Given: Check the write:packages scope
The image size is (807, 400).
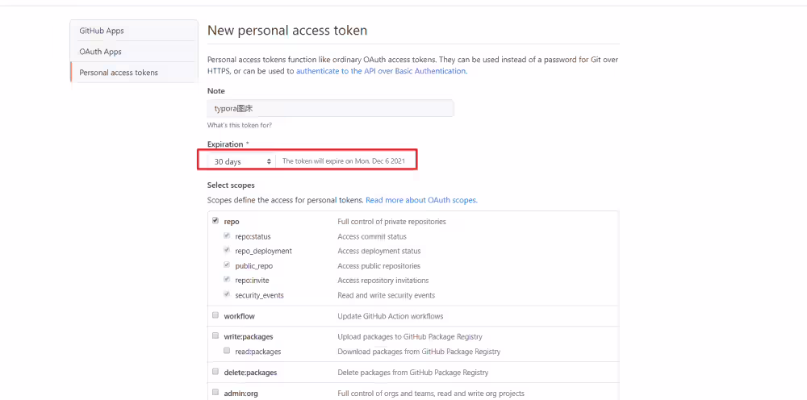Looking at the screenshot, I should (215, 335).
